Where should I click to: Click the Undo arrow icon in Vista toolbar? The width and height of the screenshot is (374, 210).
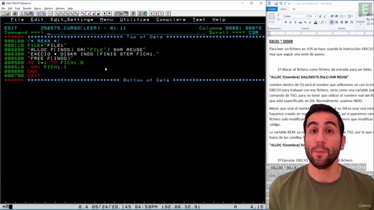point(50,13)
